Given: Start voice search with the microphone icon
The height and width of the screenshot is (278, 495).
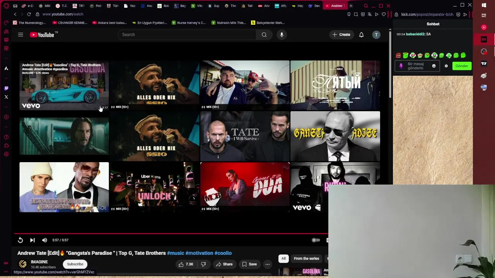Looking at the screenshot, I should [282, 35].
